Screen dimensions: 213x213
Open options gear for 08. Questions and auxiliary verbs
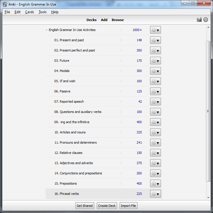[x=155, y=112]
